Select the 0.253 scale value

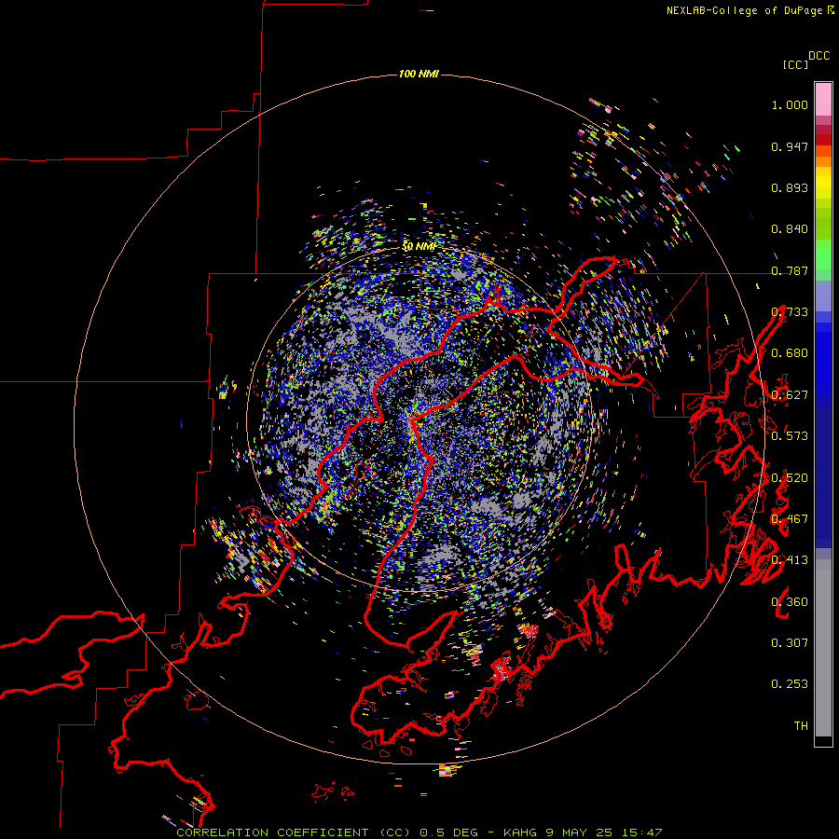pos(790,684)
